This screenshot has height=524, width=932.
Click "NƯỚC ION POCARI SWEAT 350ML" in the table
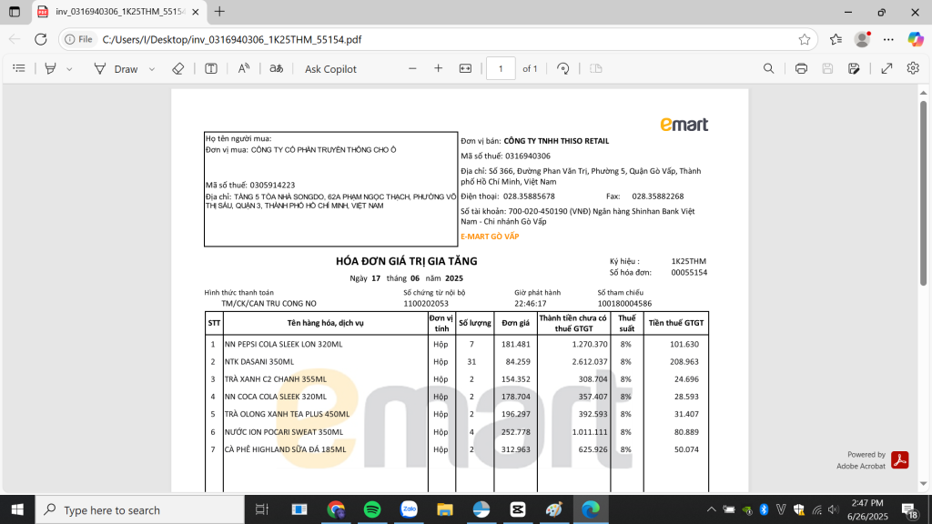[284, 432]
